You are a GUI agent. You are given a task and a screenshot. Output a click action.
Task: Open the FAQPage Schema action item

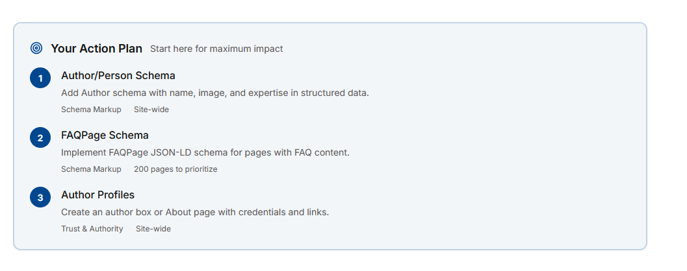coord(105,135)
